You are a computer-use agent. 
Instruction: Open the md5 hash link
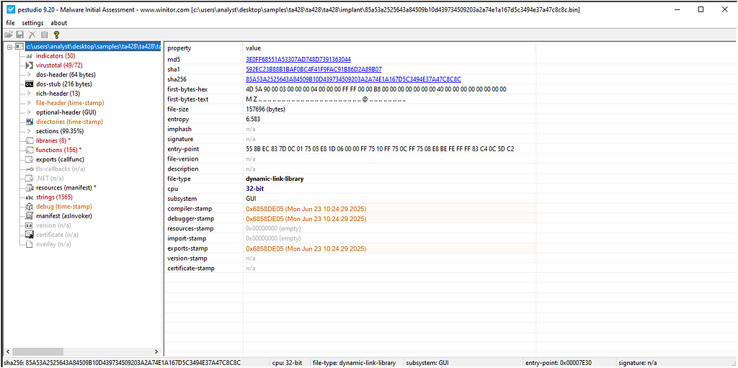[x=298, y=59]
